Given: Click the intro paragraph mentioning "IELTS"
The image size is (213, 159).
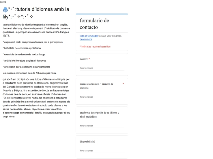Looking at the screenshot, I should click(36, 30).
